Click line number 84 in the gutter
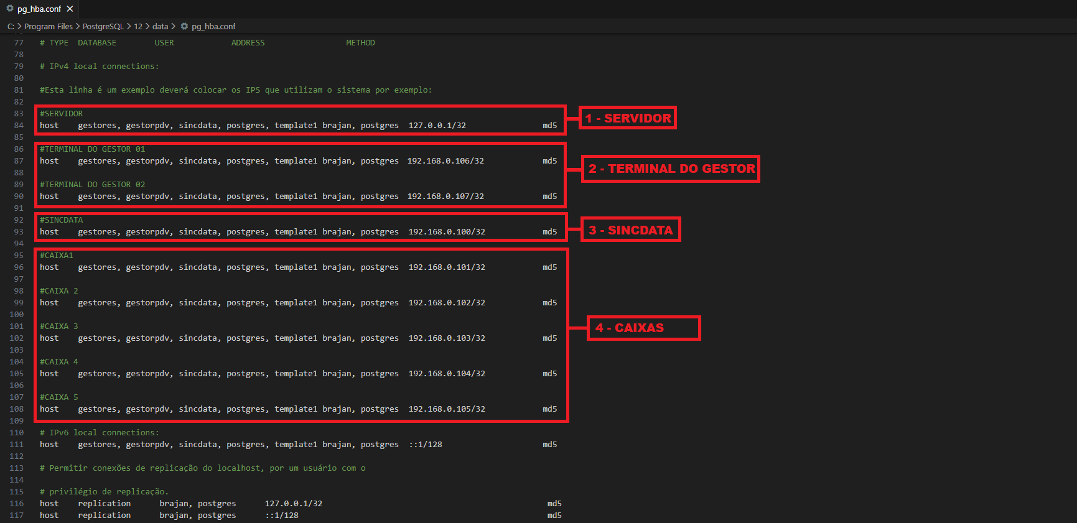This screenshot has width=1077, height=523. pos(19,126)
